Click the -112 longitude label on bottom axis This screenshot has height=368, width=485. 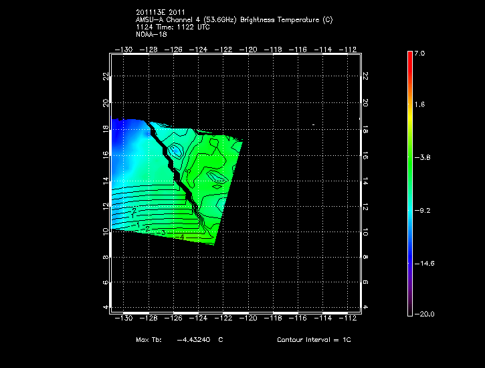click(x=348, y=319)
